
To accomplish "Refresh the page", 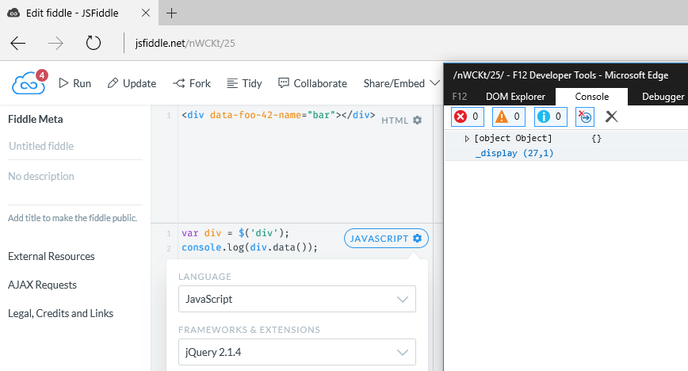I will [93, 43].
